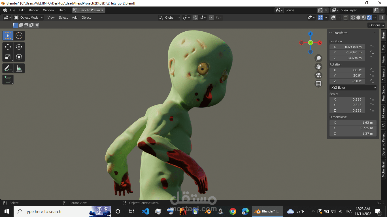Choose the Move tool
Image resolution: width=387 pixels, height=217 pixels.
point(8,47)
